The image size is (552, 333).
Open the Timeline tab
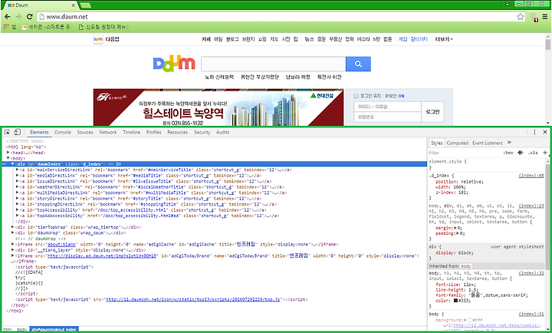point(131,132)
